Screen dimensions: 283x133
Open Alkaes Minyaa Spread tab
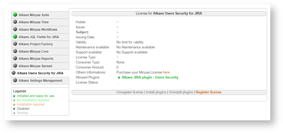(x=40, y=66)
